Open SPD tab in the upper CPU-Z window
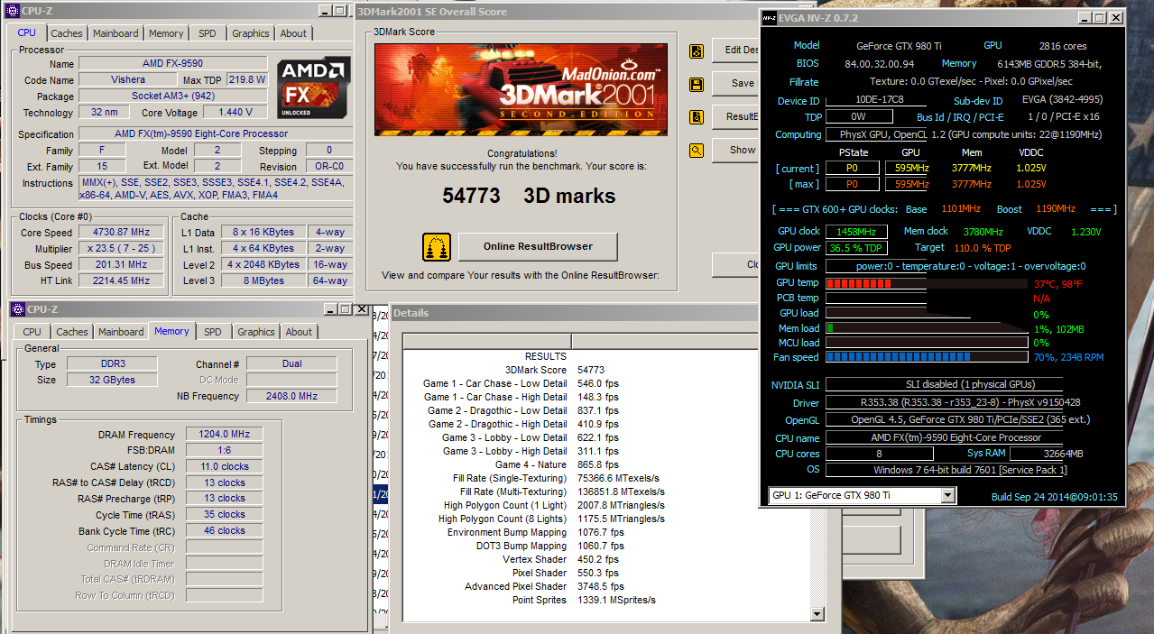 [x=208, y=33]
